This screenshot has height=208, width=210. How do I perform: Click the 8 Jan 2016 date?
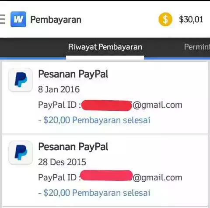(x=59, y=89)
